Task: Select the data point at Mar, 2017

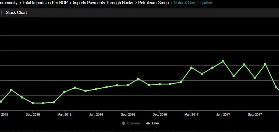Action: (x=191, y=67)
